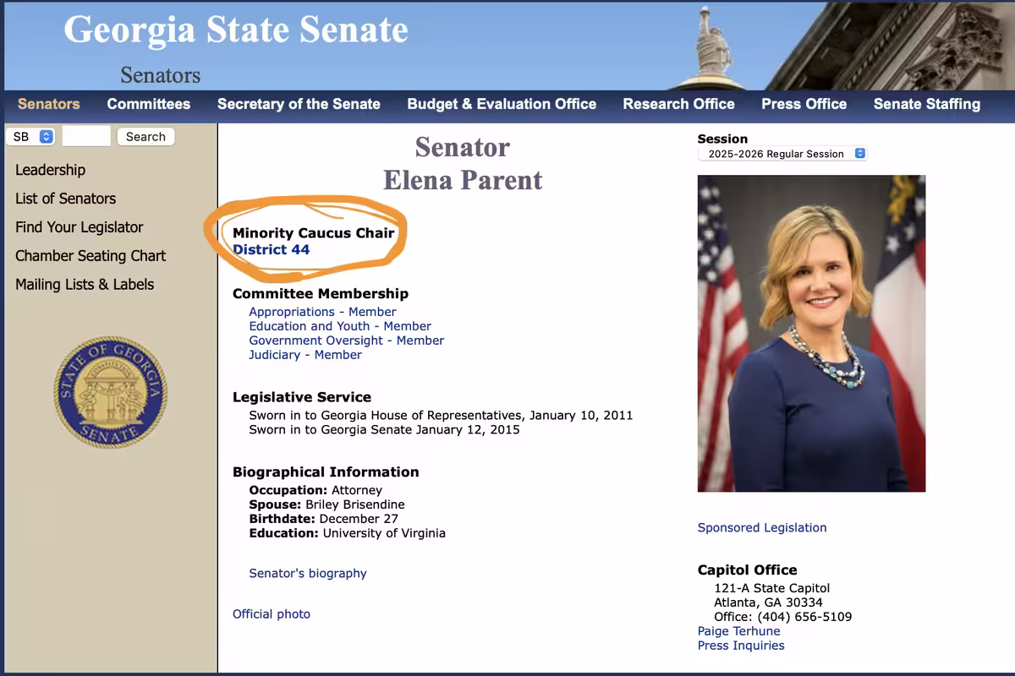Click the office phone (404) 656-5109

804,617
